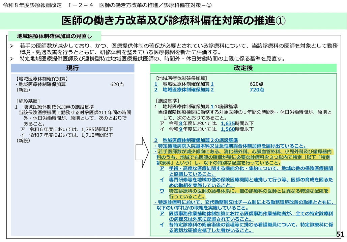Click item ア about 医師事務作業補助体制加算

(246, 216)
